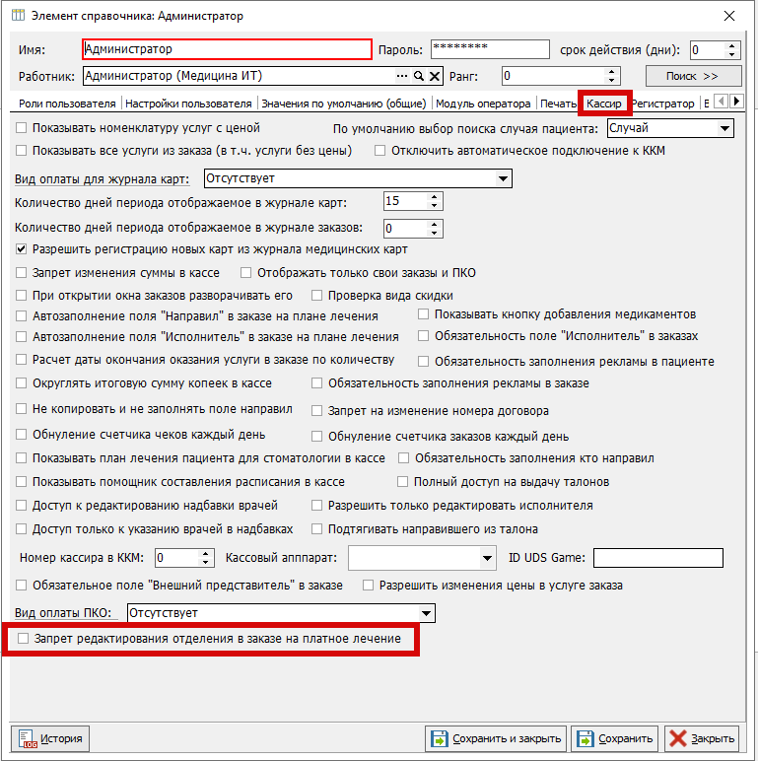Expand Вид оплаты ПКО dropdown
The height and width of the screenshot is (761, 758).
click(x=426, y=613)
